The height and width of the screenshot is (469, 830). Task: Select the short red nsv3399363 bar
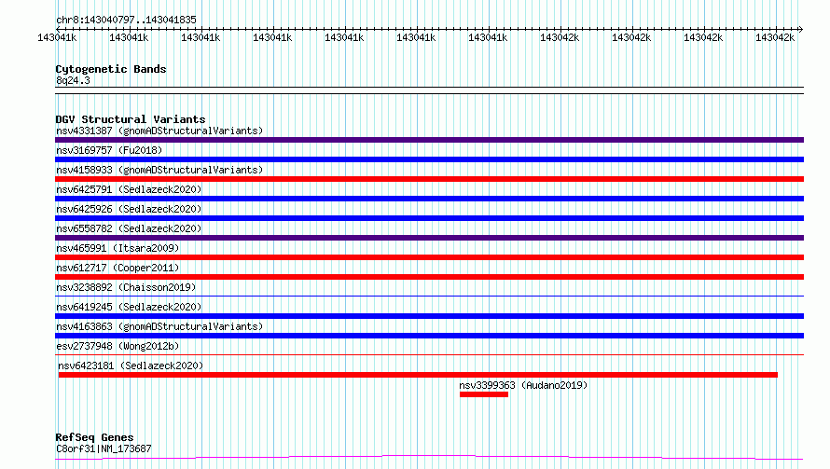tap(483, 394)
